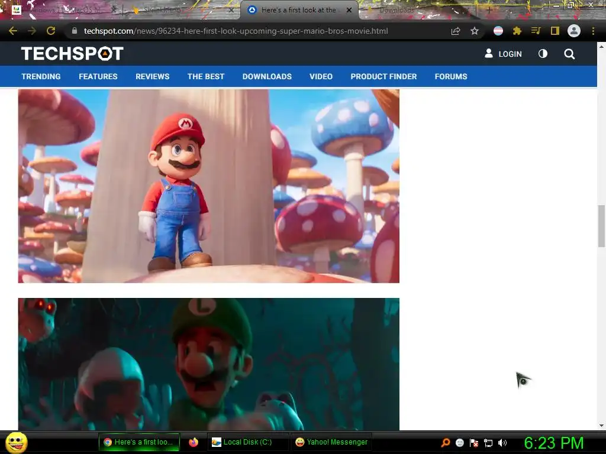This screenshot has width=606, height=454.
Task: Open Yahoo! Messenger from the taskbar
Action: tap(331, 442)
